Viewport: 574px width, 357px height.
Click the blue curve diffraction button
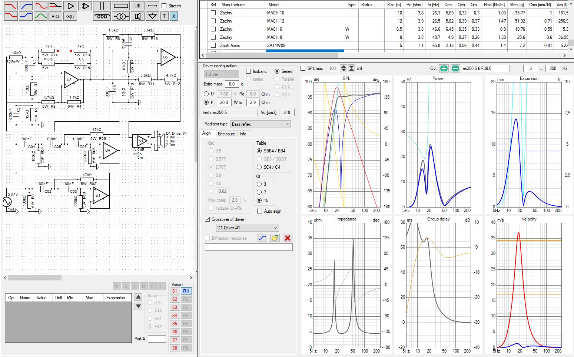pyautogui.click(x=262, y=238)
